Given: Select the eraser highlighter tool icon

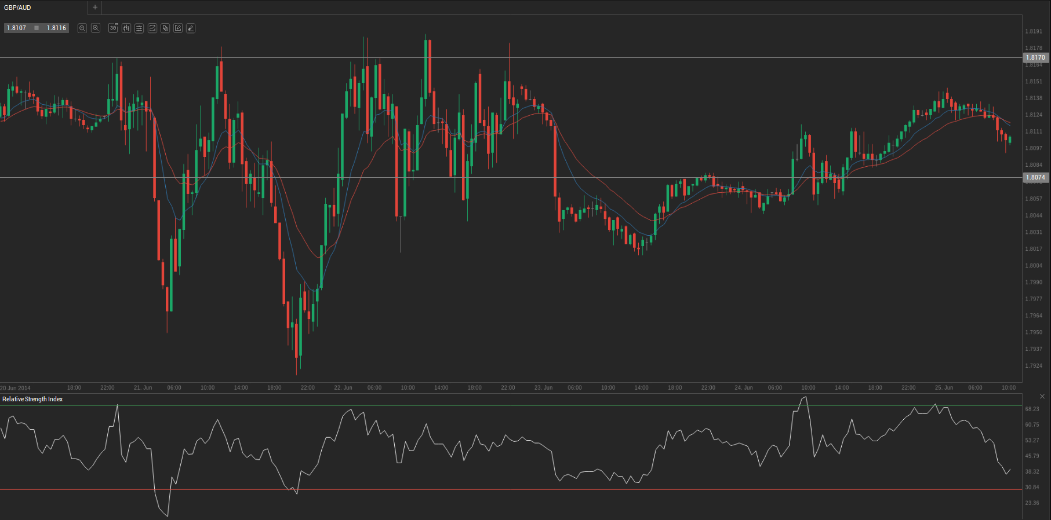Looking at the screenshot, I should click(x=191, y=28).
